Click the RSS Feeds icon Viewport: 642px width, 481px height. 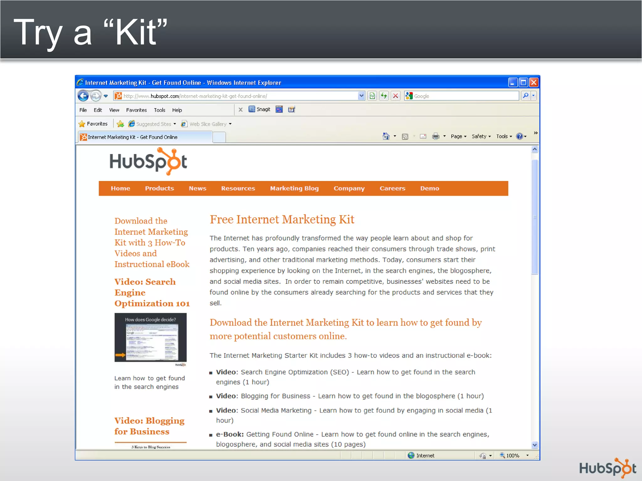coord(405,137)
